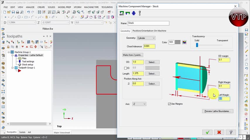Confirm with the green checkmark button

coord(208,132)
